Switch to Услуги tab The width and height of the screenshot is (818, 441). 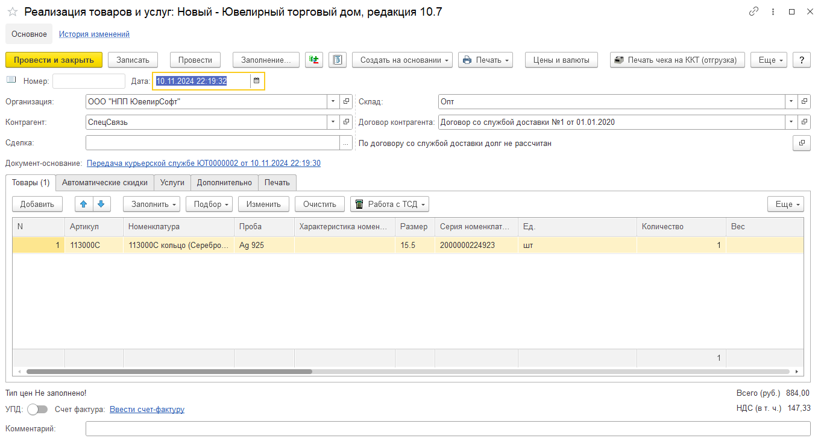pyautogui.click(x=172, y=182)
